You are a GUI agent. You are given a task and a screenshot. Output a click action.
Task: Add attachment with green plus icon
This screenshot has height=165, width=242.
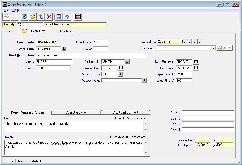point(230,48)
